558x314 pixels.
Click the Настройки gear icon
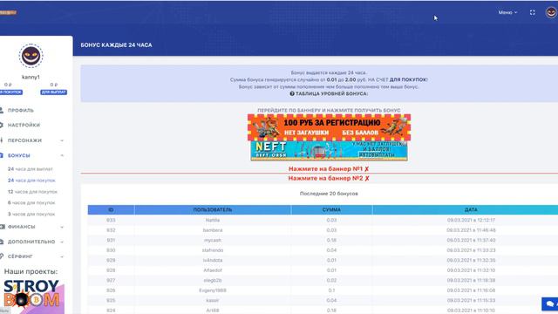pos(2,126)
